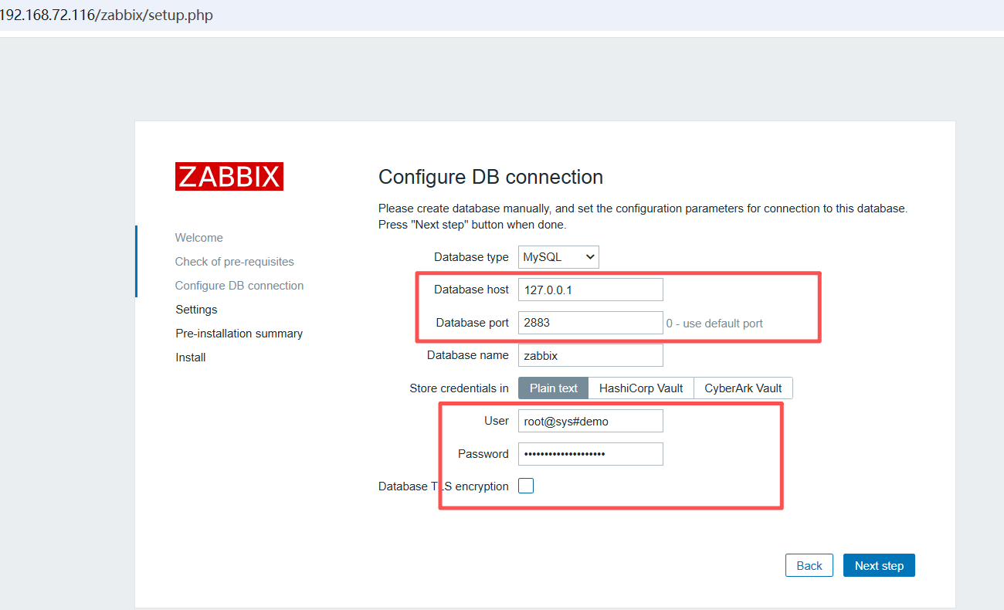This screenshot has height=610, width=1004.
Task: Switch credentials storage to CyberArk Vault
Action: [x=743, y=388]
